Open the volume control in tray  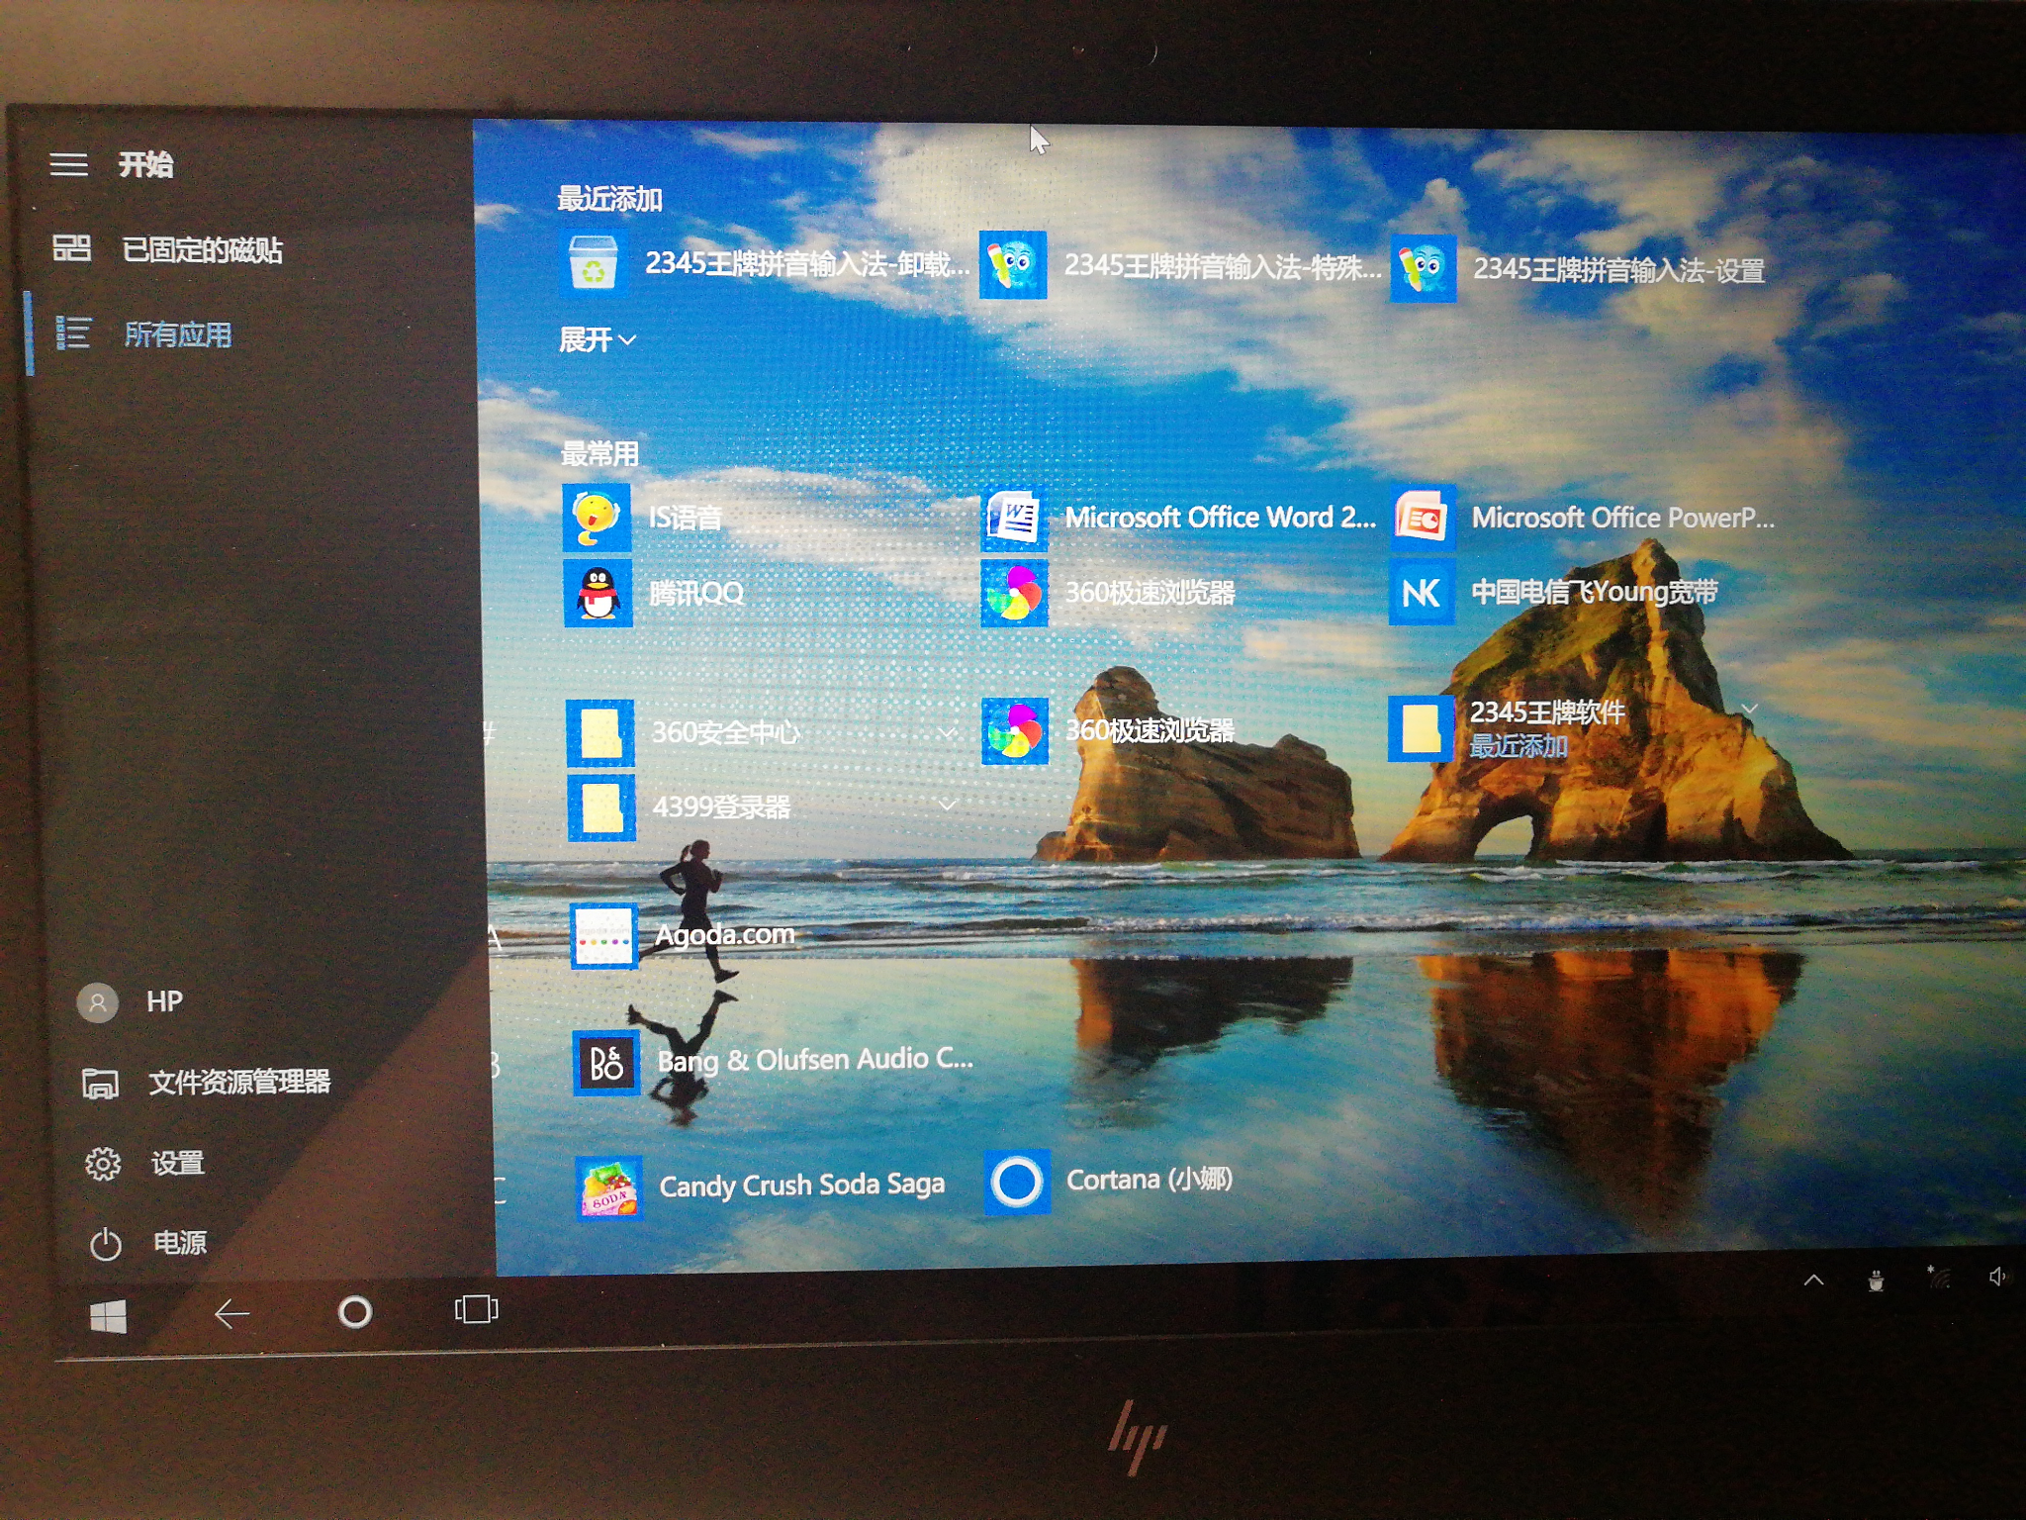[1996, 1277]
